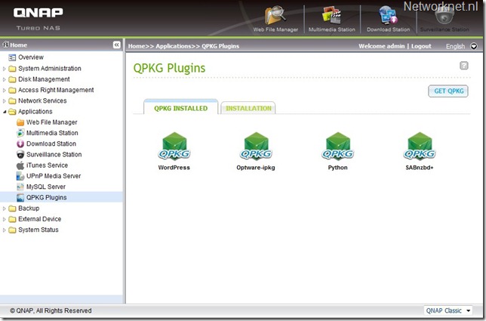
Task: Click the Surveillance Station camera sidebar icon
Action: 20,154
